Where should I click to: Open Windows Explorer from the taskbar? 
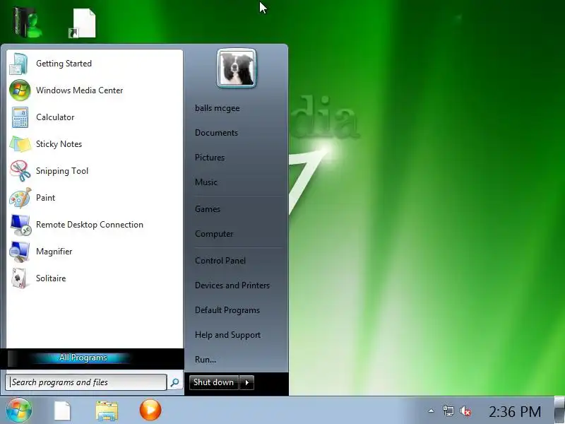[107, 411]
